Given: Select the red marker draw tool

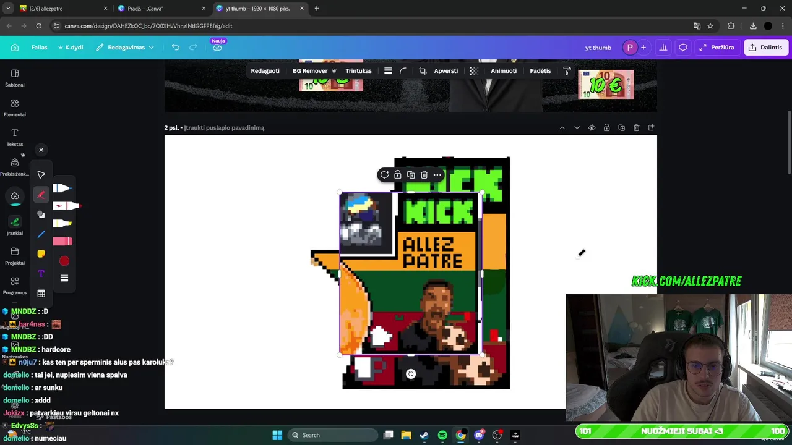Looking at the screenshot, I should coord(41,195).
